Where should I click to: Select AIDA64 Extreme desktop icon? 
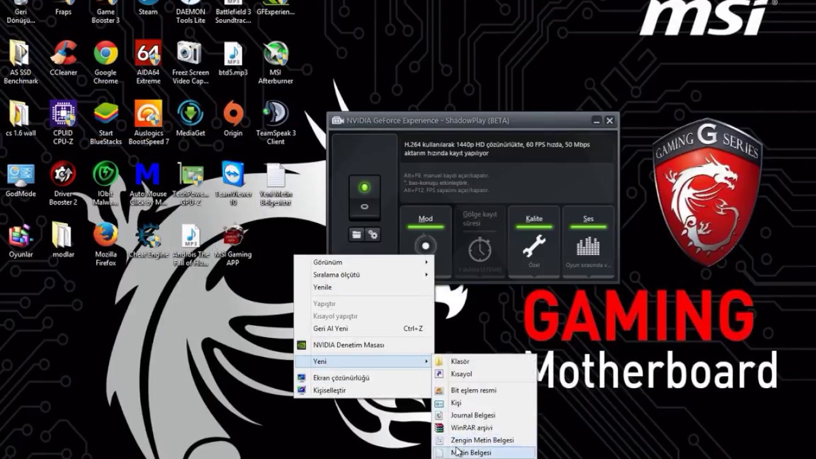[x=148, y=62]
